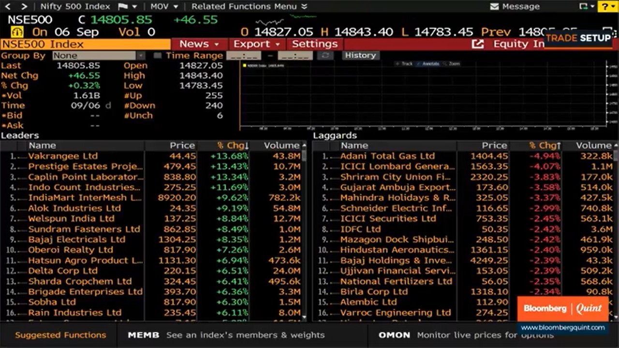Open the News menu
The image size is (619, 348).
199,44
